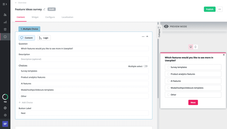Select the layers icon in sidebar

tap(5, 29)
